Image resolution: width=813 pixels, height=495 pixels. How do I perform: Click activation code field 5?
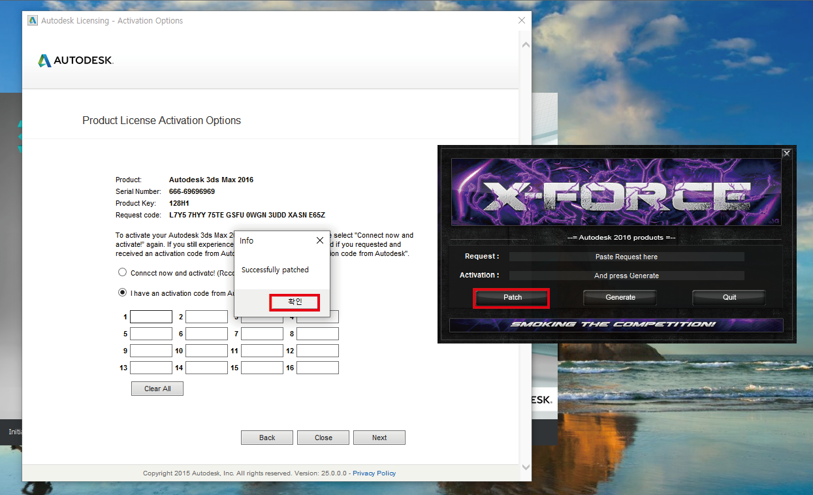coord(151,334)
